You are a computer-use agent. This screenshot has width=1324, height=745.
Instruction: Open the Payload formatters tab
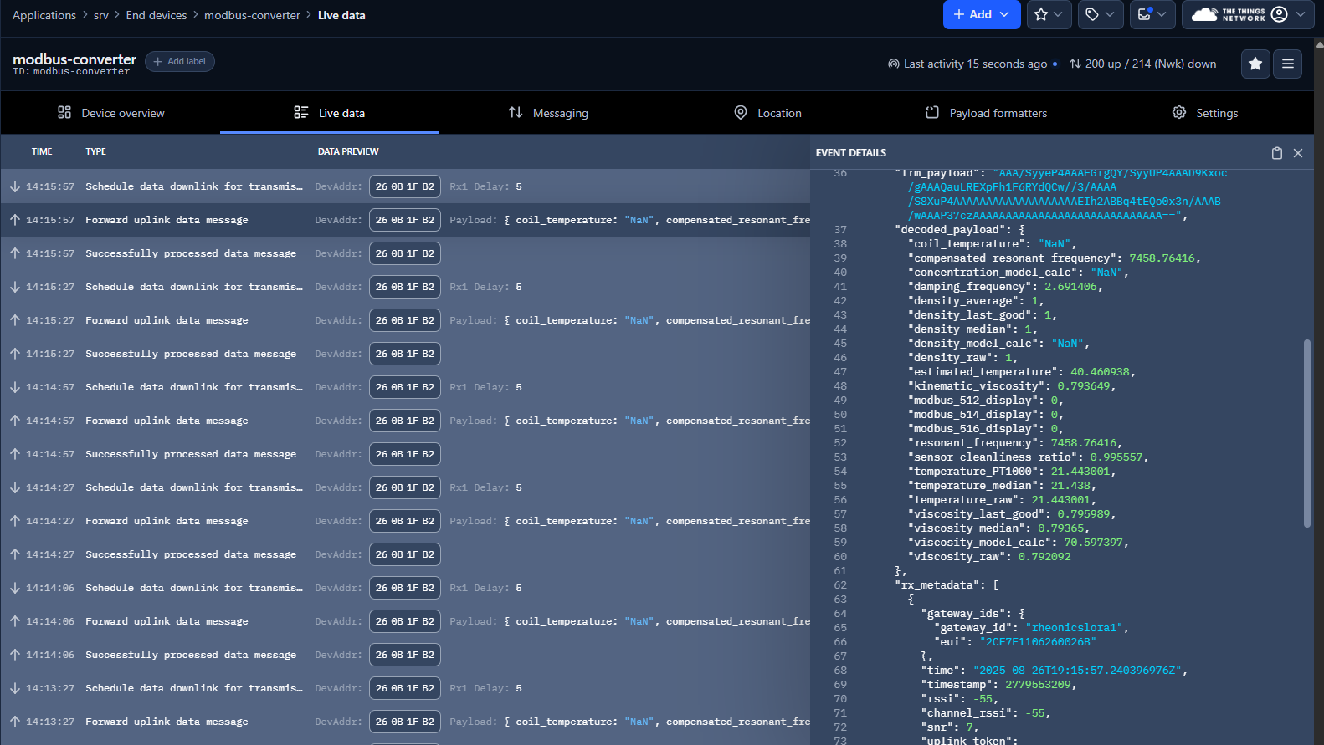coord(986,113)
